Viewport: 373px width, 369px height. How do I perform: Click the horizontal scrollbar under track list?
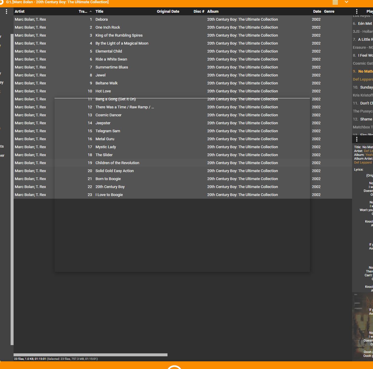click(91, 355)
